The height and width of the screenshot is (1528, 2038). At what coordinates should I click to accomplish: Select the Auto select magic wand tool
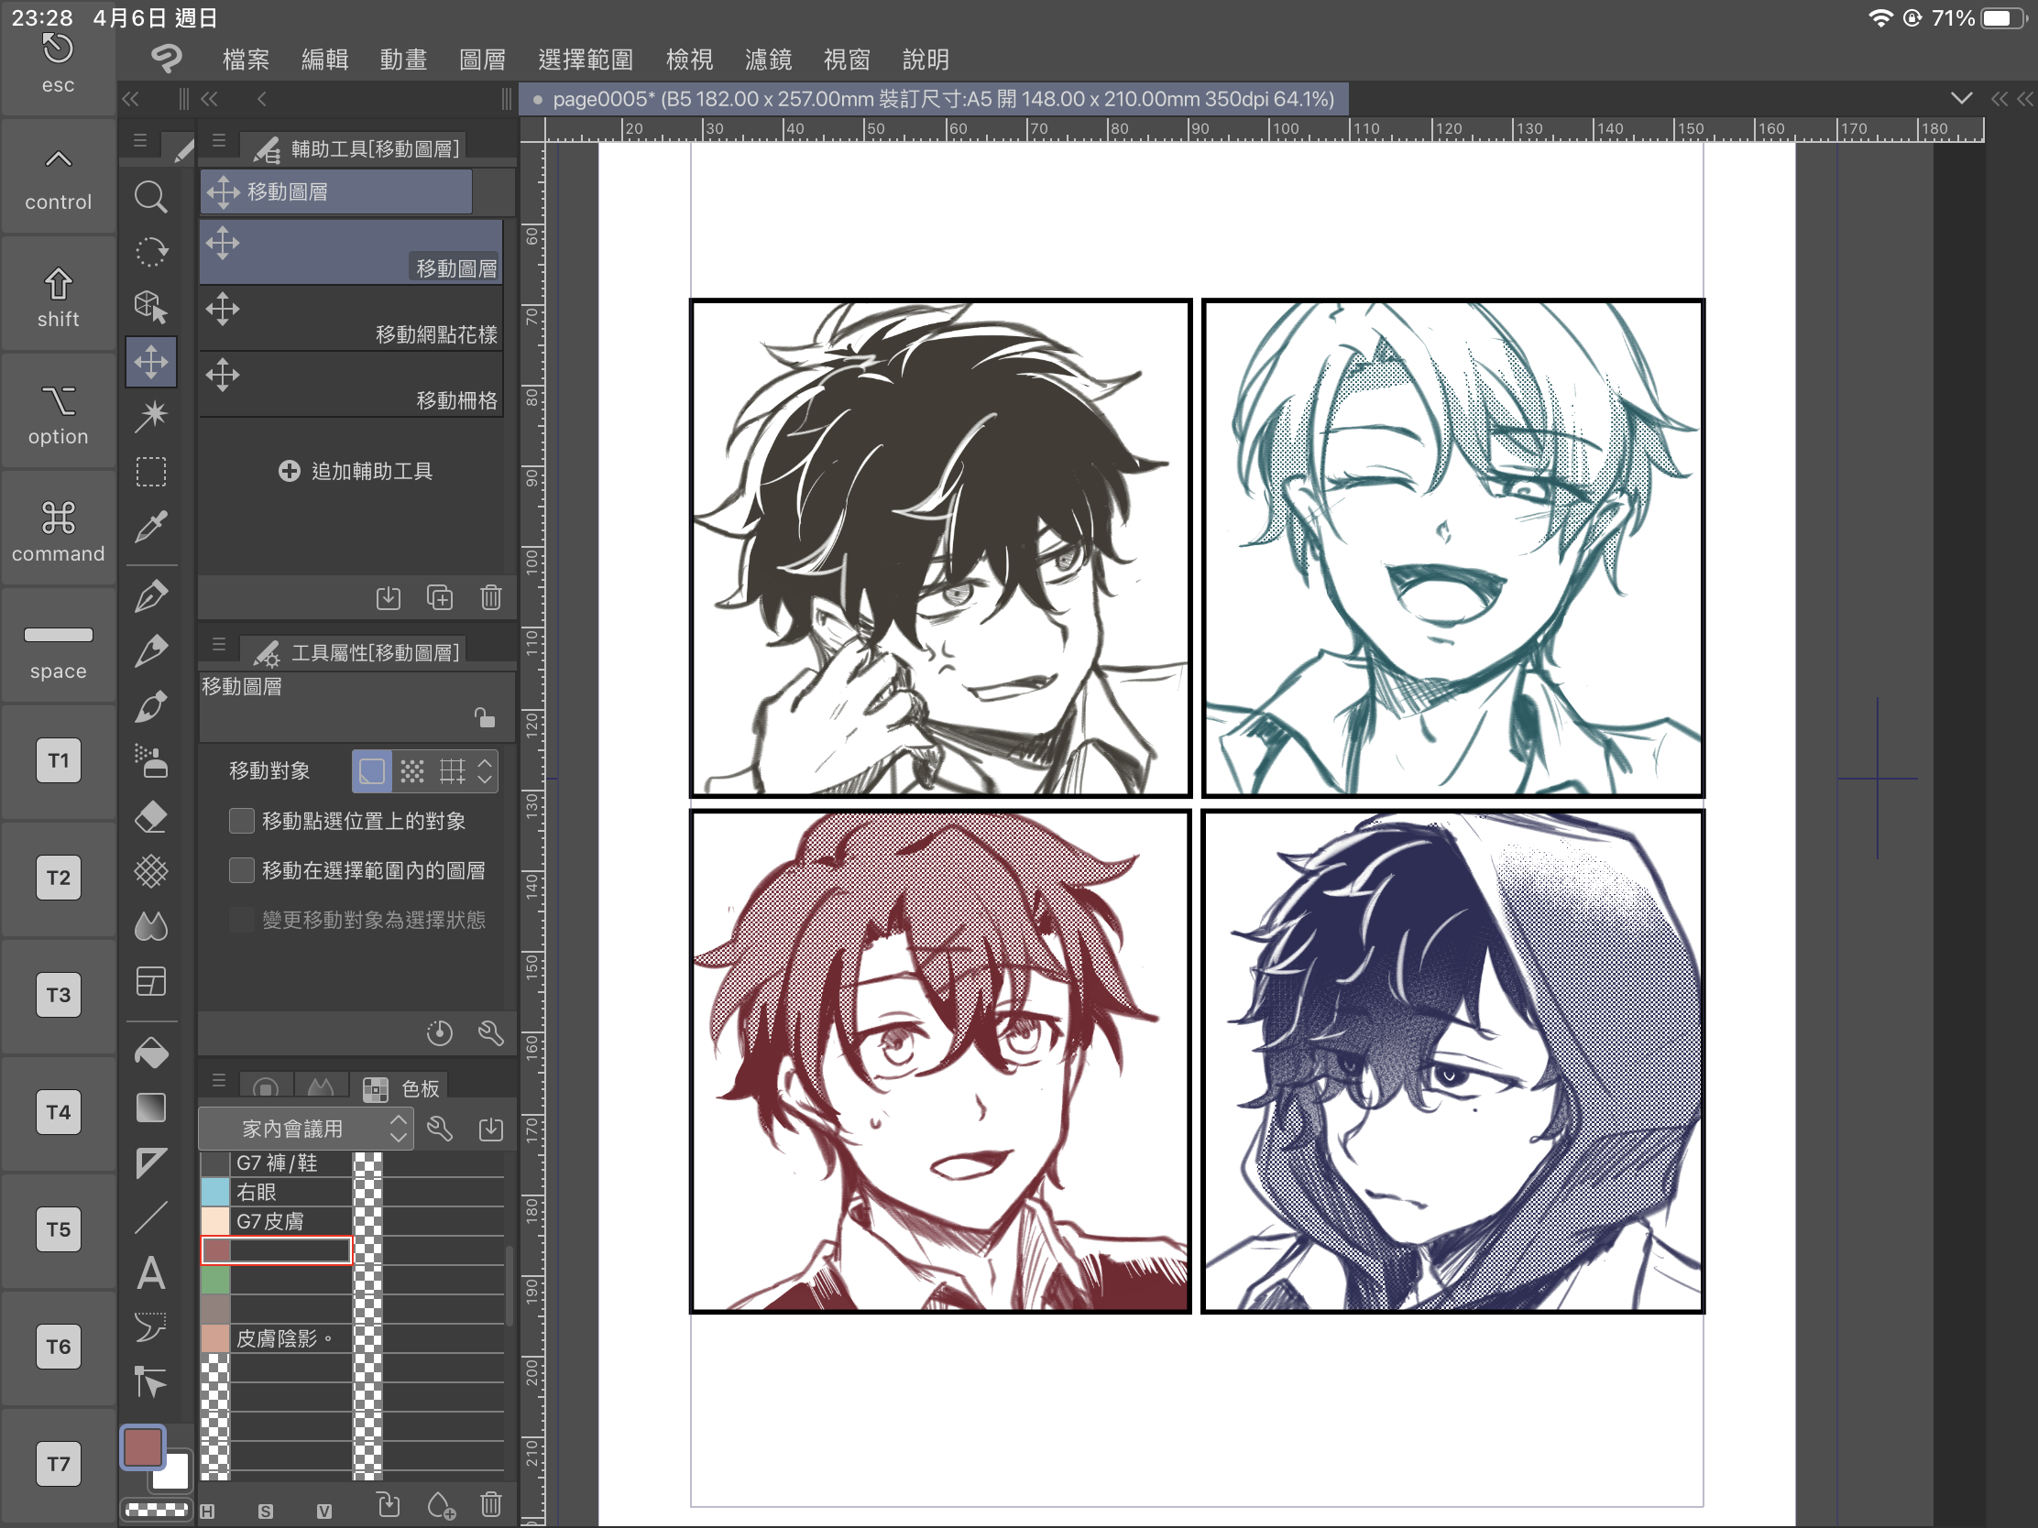(x=150, y=416)
